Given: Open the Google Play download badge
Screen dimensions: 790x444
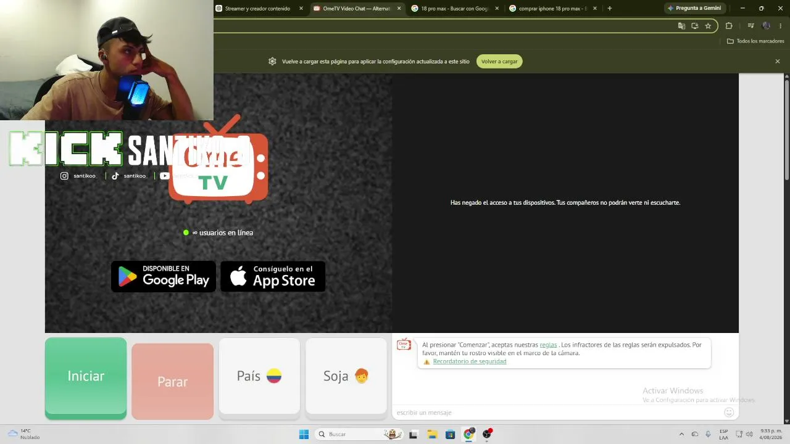Looking at the screenshot, I should [164, 276].
